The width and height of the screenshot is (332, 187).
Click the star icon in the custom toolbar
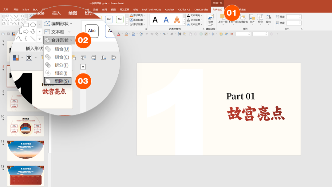(x=152, y=34)
